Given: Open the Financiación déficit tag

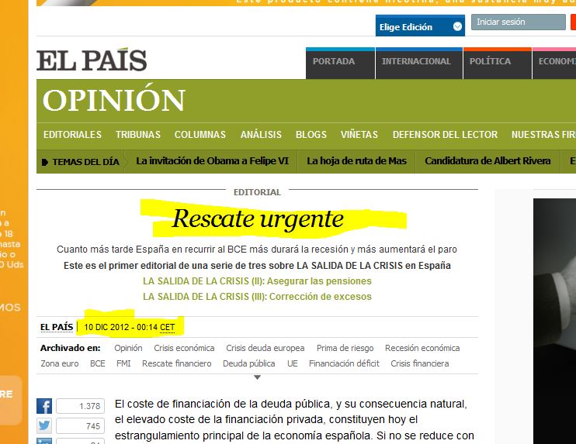Looking at the screenshot, I should pyautogui.click(x=344, y=363).
